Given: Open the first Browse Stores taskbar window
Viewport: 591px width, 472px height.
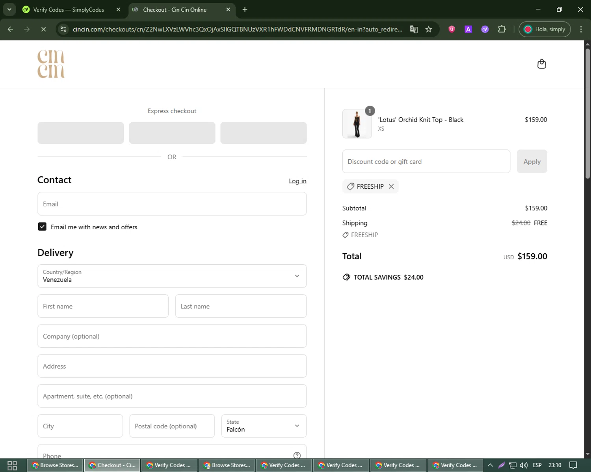Looking at the screenshot, I should [55, 465].
